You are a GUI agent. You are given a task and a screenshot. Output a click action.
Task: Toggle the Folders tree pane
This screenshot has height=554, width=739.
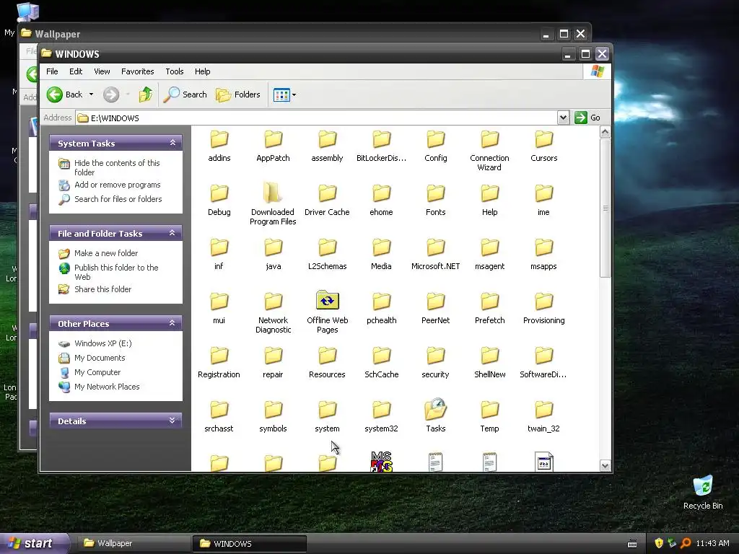(x=238, y=94)
